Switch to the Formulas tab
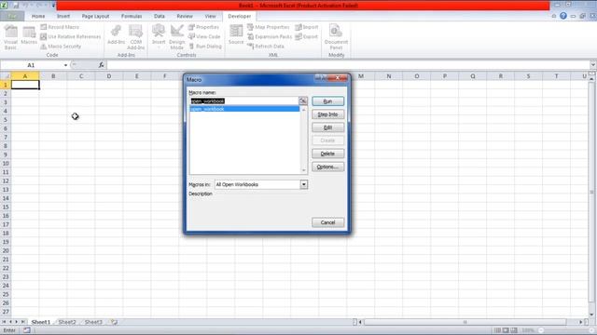 (132, 16)
